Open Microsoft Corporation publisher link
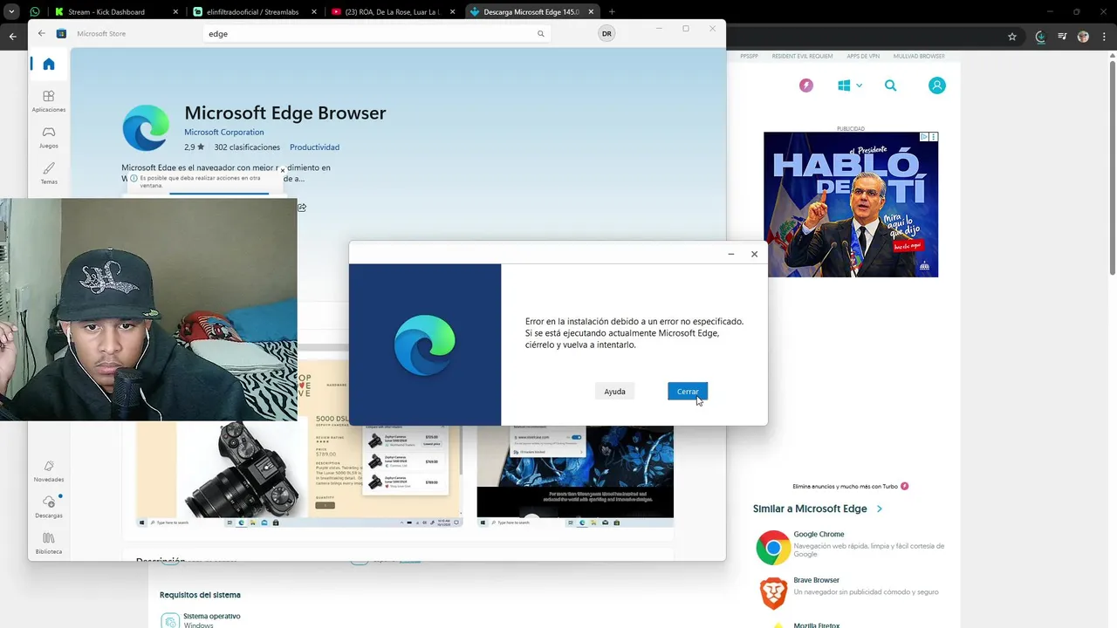 (x=223, y=132)
